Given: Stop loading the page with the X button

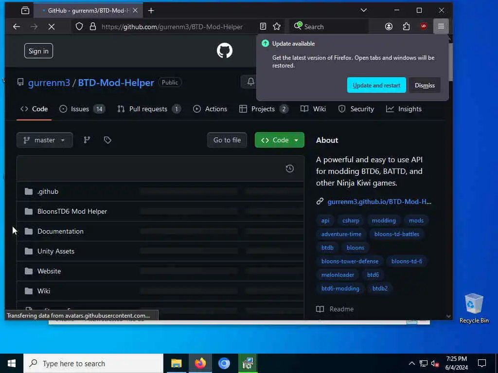Looking at the screenshot, I should [52, 27].
